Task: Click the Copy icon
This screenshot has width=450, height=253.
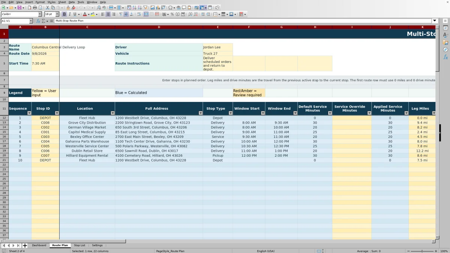Action: [53, 7]
